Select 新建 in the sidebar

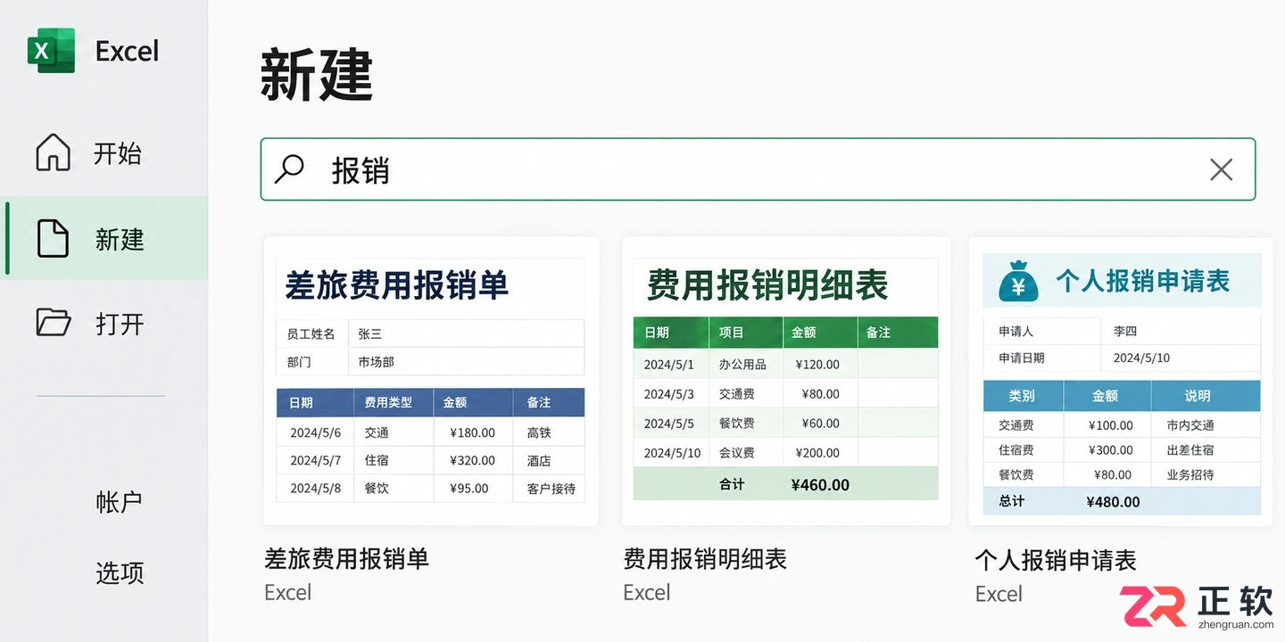click(x=104, y=239)
